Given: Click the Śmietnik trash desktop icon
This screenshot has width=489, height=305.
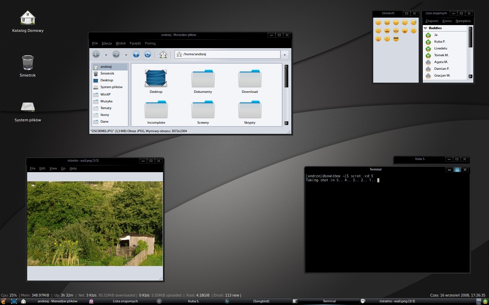Looking at the screenshot, I should tap(28, 63).
